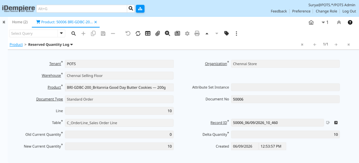Viewport: 359px width, 163px height.
Task: Go to the Home house icon
Action: coord(311,22)
